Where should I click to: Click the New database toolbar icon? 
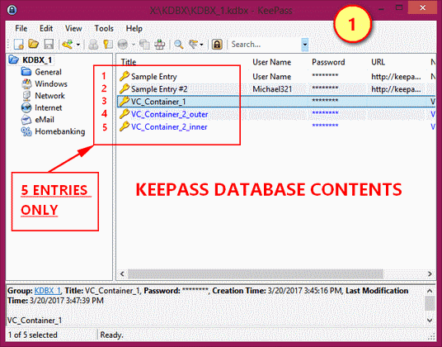point(18,45)
